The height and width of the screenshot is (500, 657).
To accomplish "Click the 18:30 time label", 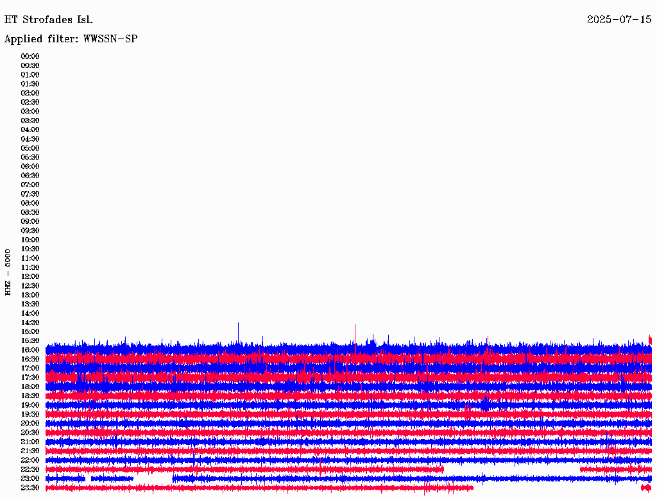I will pos(30,396).
